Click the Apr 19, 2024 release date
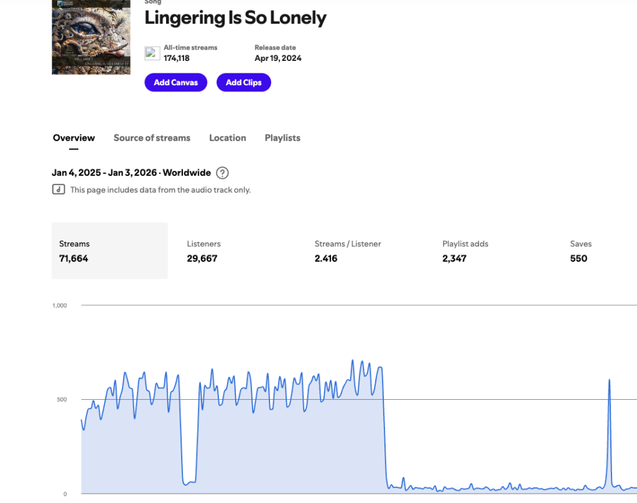 pos(277,58)
